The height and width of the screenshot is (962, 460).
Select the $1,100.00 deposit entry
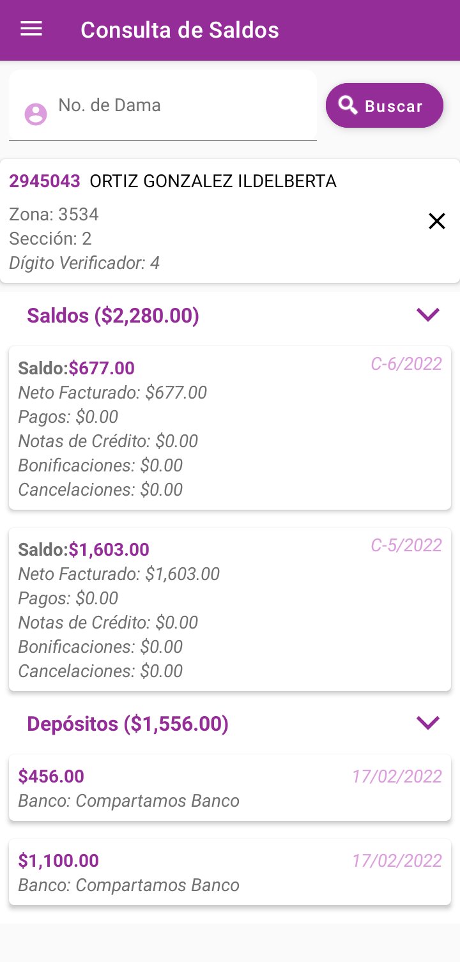pyautogui.click(x=230, y=872)
